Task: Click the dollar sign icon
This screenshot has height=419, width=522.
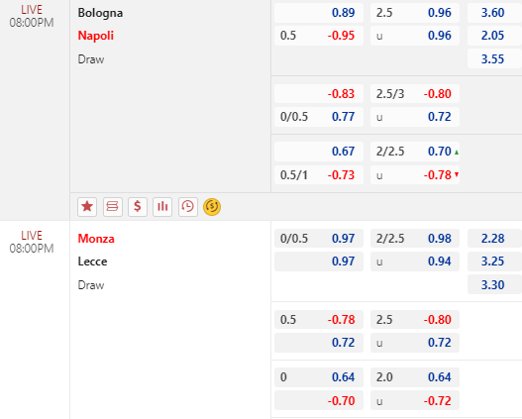Action: [x=138, y=207]
